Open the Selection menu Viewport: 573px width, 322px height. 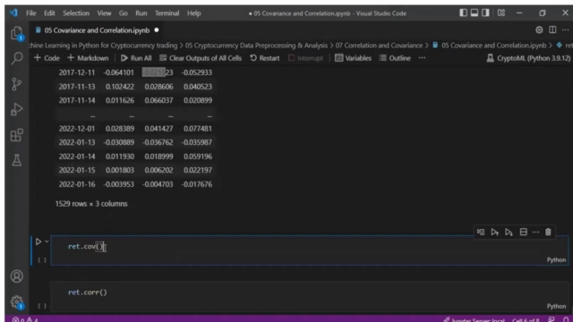click(76, 13)
